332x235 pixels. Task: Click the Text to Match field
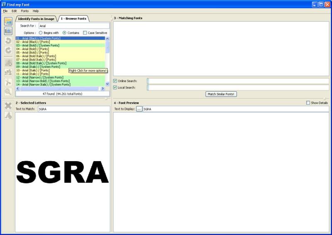pos(74,109)
